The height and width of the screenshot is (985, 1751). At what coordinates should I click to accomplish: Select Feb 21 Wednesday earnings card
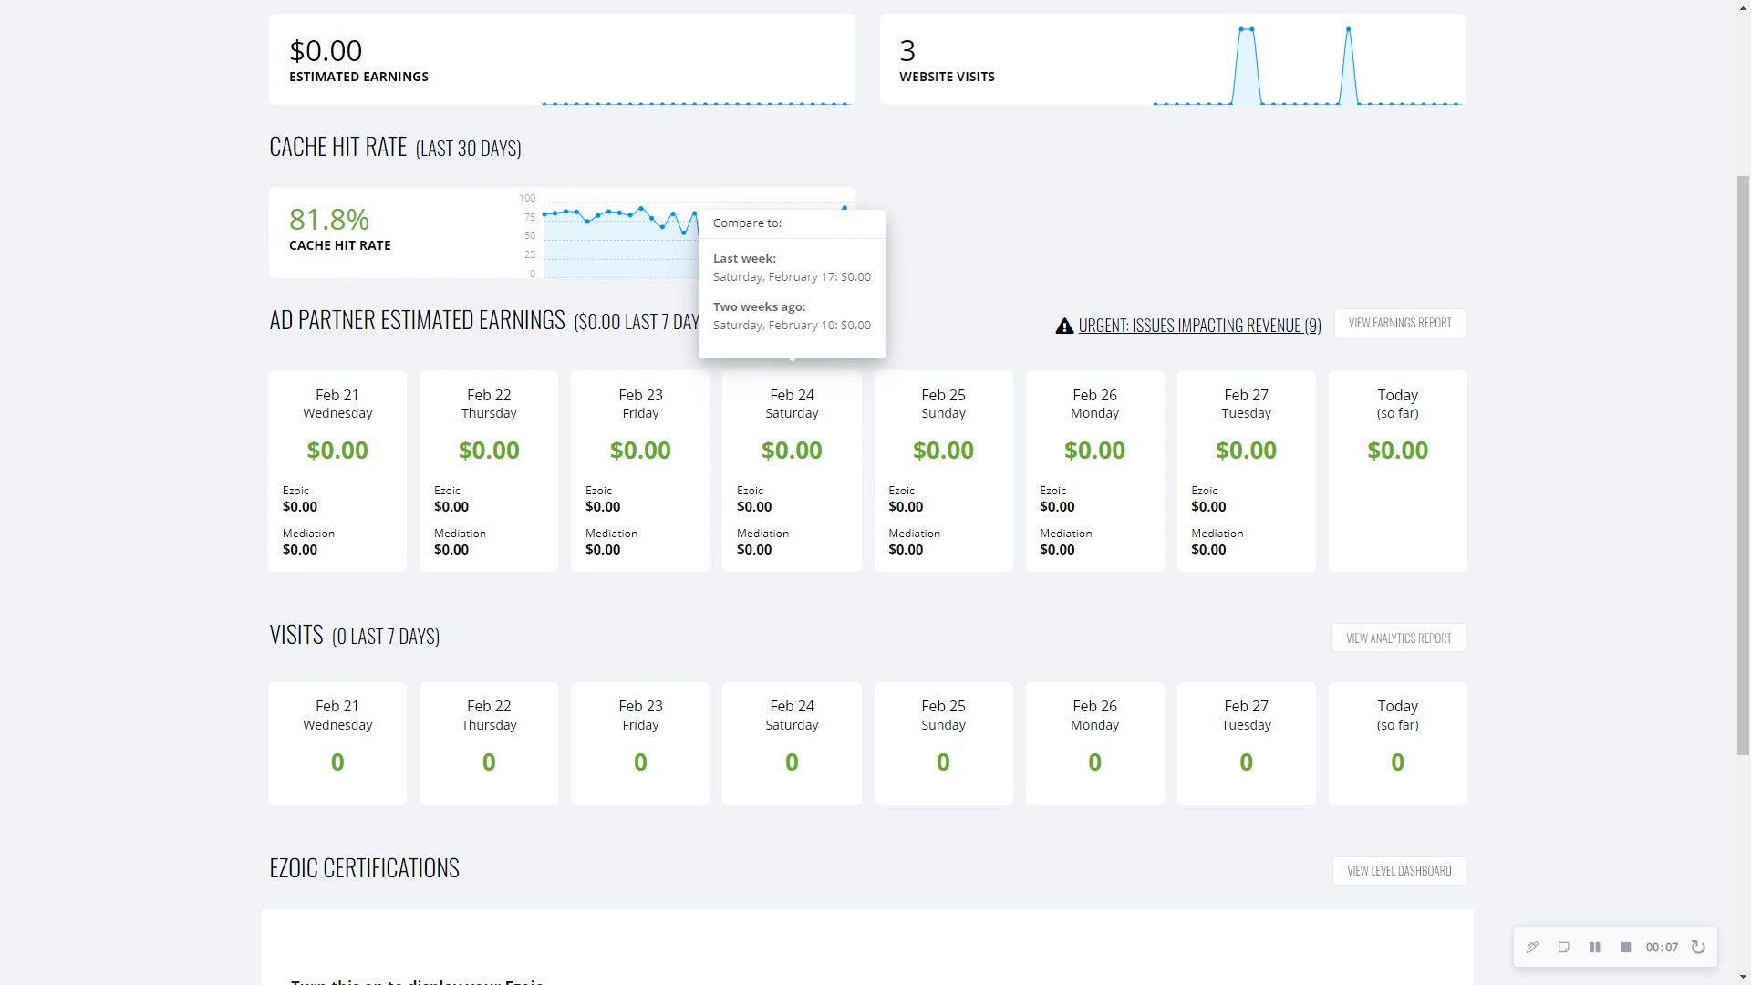point(337,471)
